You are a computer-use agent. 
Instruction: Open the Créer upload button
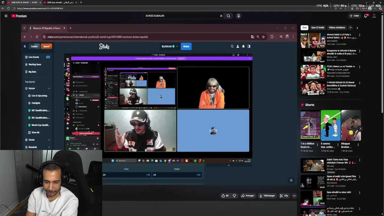(354, 16)
